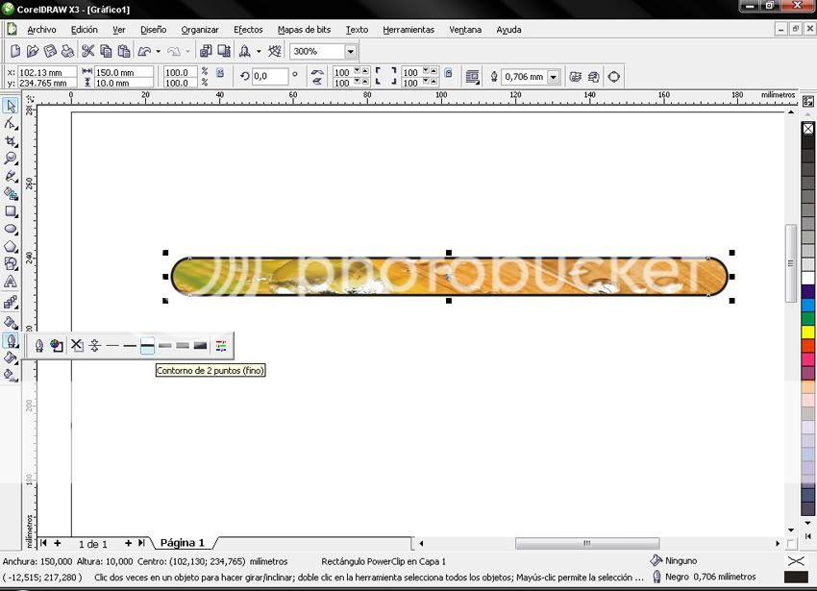Select the Freehand drawing tool
Viewport: 817px width, 591px height.
coord(11,176)
